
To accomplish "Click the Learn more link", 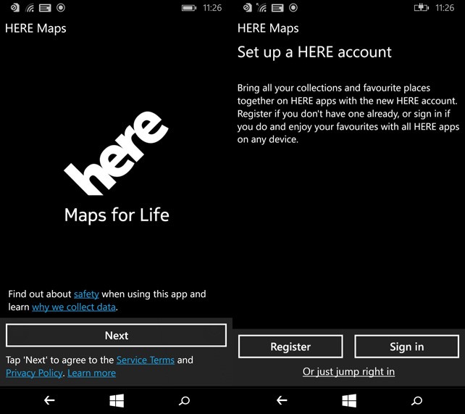I will click(x=91, y=373).
